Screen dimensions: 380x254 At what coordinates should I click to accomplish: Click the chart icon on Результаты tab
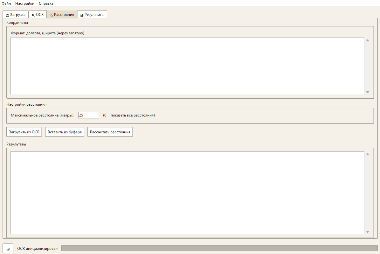82,15
